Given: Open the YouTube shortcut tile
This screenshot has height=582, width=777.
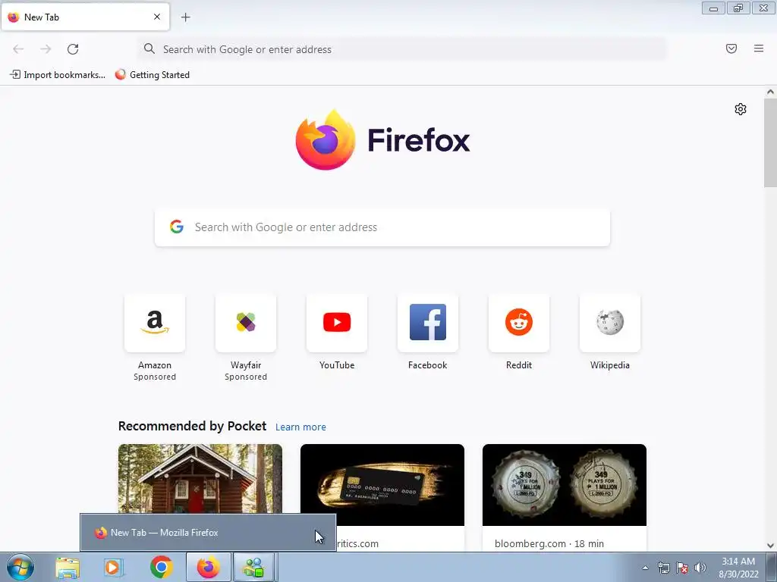Looking at the screenshot, I should click(337, 332).
